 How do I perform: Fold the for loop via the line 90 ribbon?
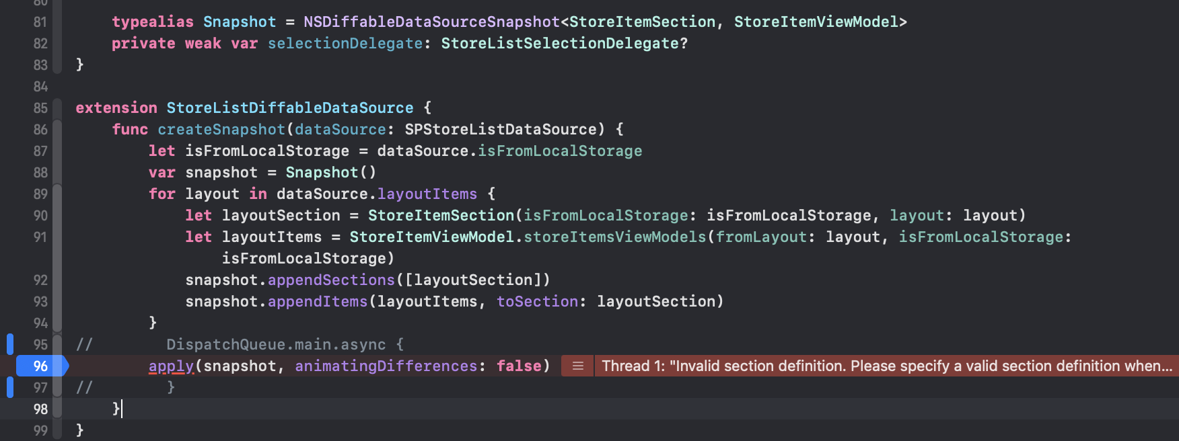(x=58, y=215)
